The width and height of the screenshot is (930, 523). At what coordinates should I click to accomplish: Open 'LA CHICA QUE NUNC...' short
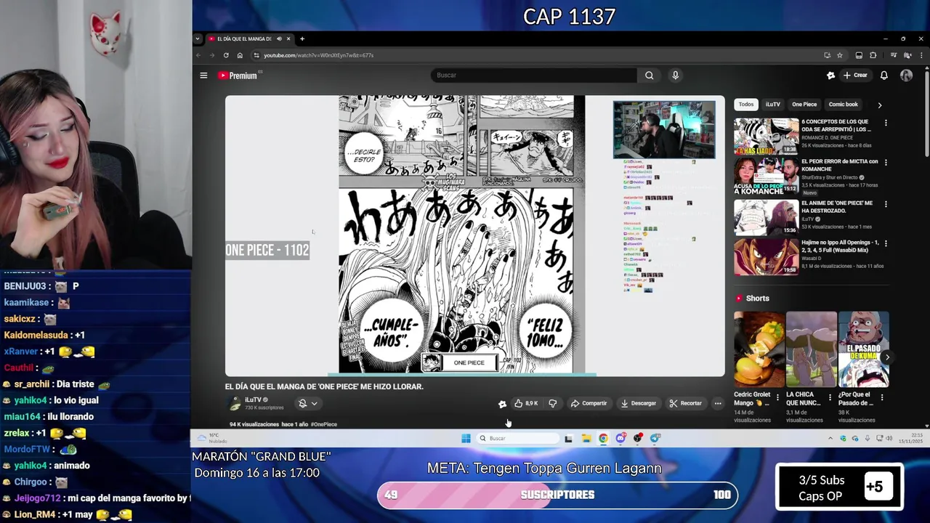(x=812, y=349)
